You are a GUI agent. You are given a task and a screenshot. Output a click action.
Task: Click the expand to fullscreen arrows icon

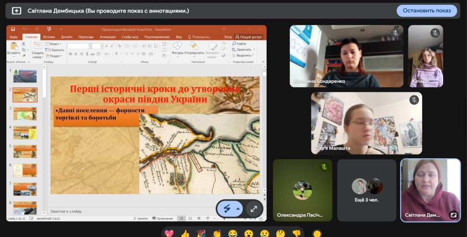coord(254,209)
